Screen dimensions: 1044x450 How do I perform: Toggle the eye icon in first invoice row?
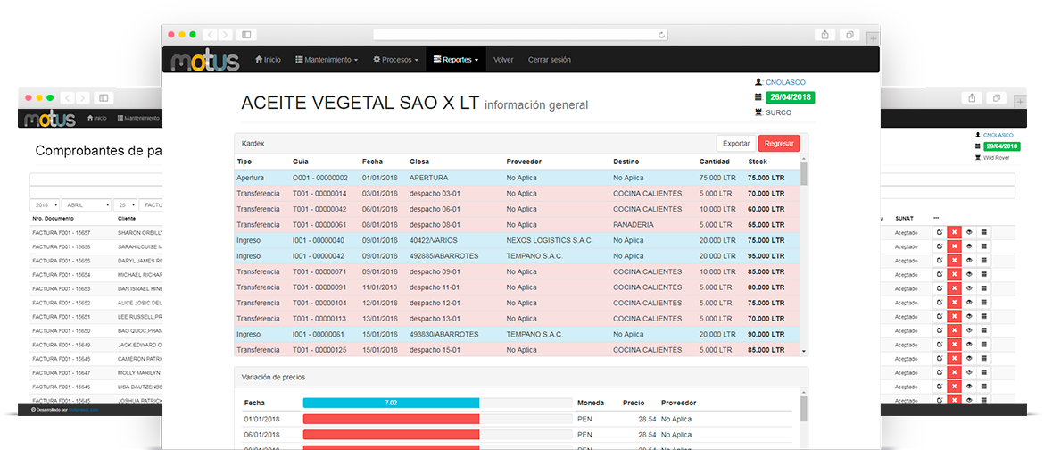pos(968,232)
